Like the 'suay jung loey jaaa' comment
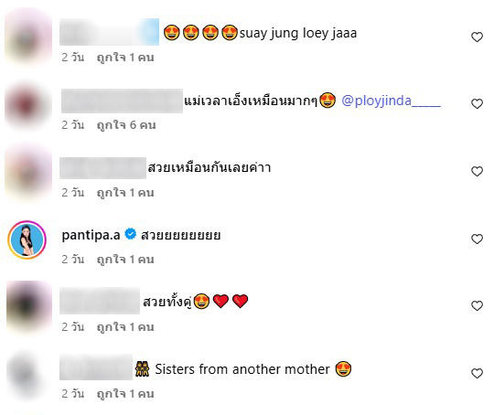This screenshot has width=494, height=415. coord(477,37)
